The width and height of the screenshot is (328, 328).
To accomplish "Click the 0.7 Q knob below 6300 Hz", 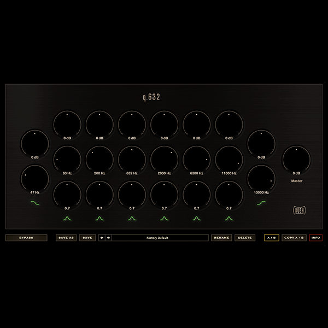I will click(196, 195).
